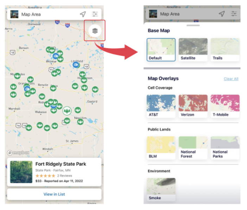Tap location arrow in right panel search bar

222,14
